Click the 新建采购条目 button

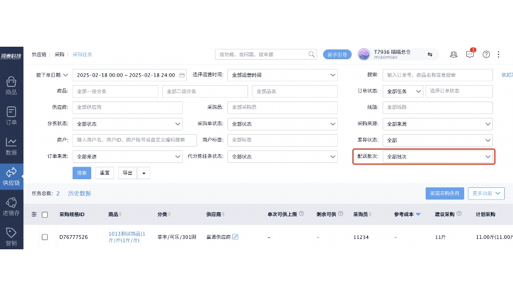(x=445, y=193)
